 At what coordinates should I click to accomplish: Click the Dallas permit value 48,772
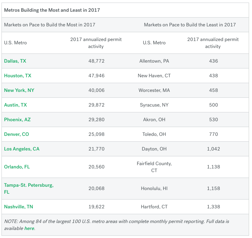[x=96, y=61]
